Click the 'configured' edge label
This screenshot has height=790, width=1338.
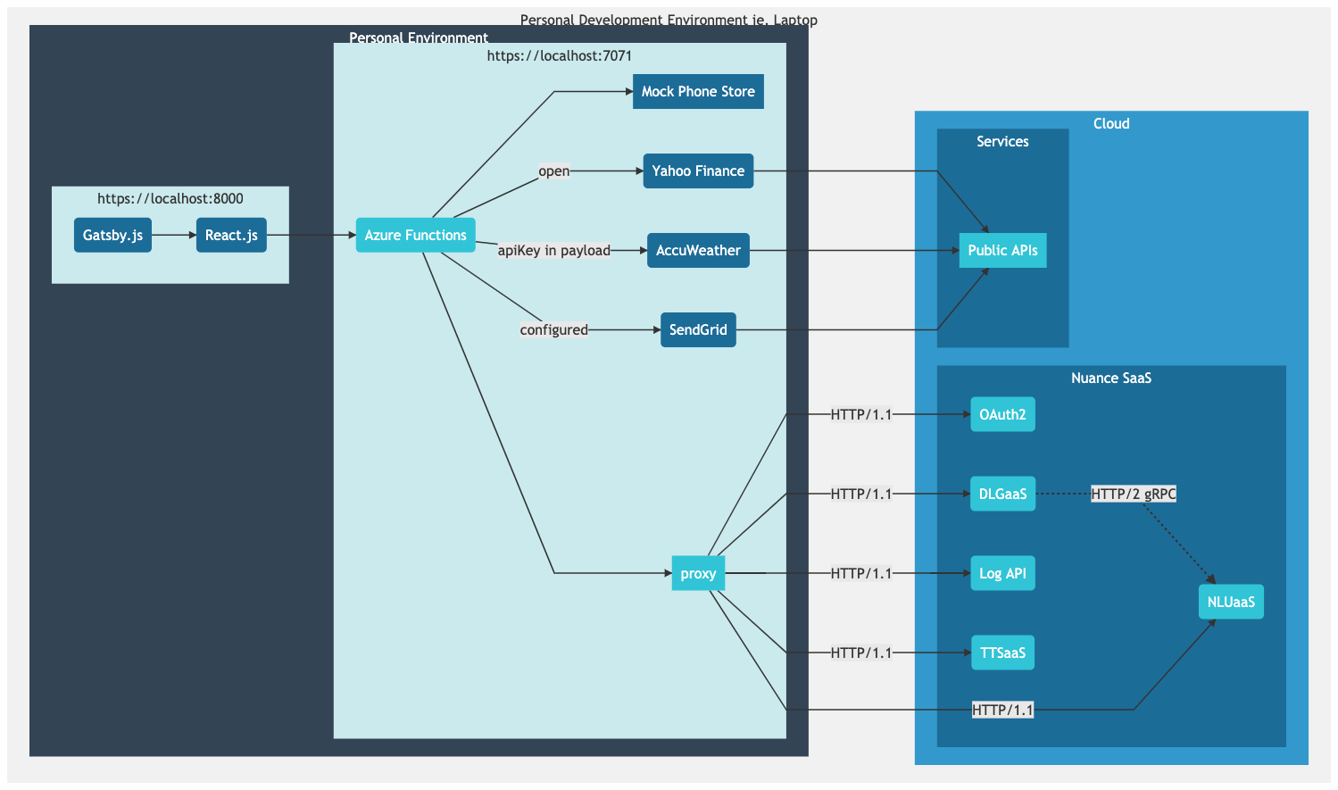coord(553,330)
